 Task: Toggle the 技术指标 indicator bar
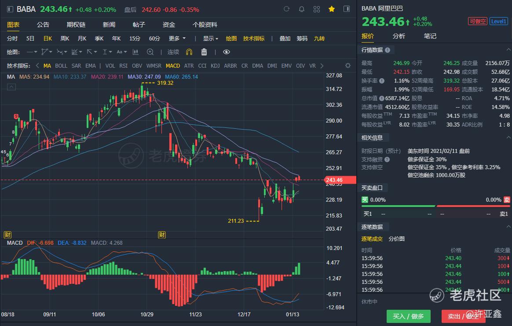[x=254, y=39]
